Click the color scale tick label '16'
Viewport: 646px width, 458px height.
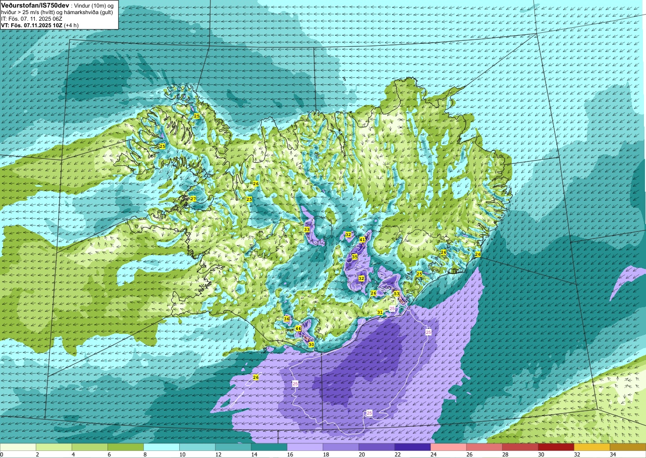coord(289,454)
